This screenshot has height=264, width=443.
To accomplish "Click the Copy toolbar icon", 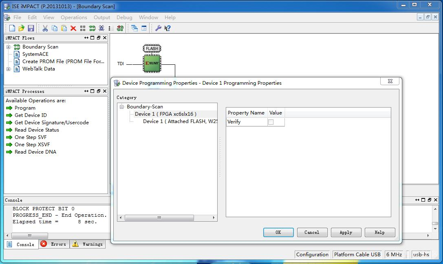I will click(55, 28).
